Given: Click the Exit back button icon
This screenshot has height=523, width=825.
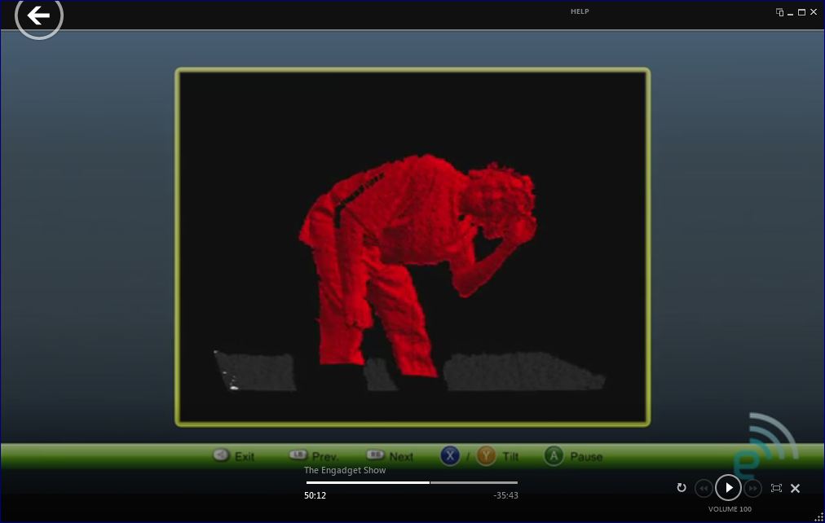Looking at the screenshot, I should [x=221, y=455].
